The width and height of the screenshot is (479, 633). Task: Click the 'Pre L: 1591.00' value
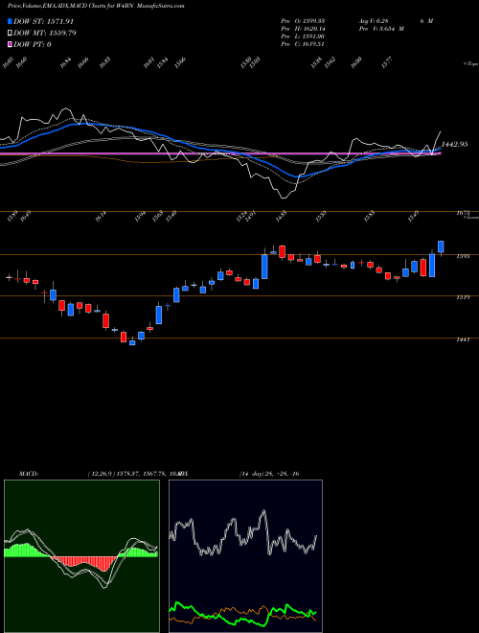pyautogui.click(x=303, y=36)
